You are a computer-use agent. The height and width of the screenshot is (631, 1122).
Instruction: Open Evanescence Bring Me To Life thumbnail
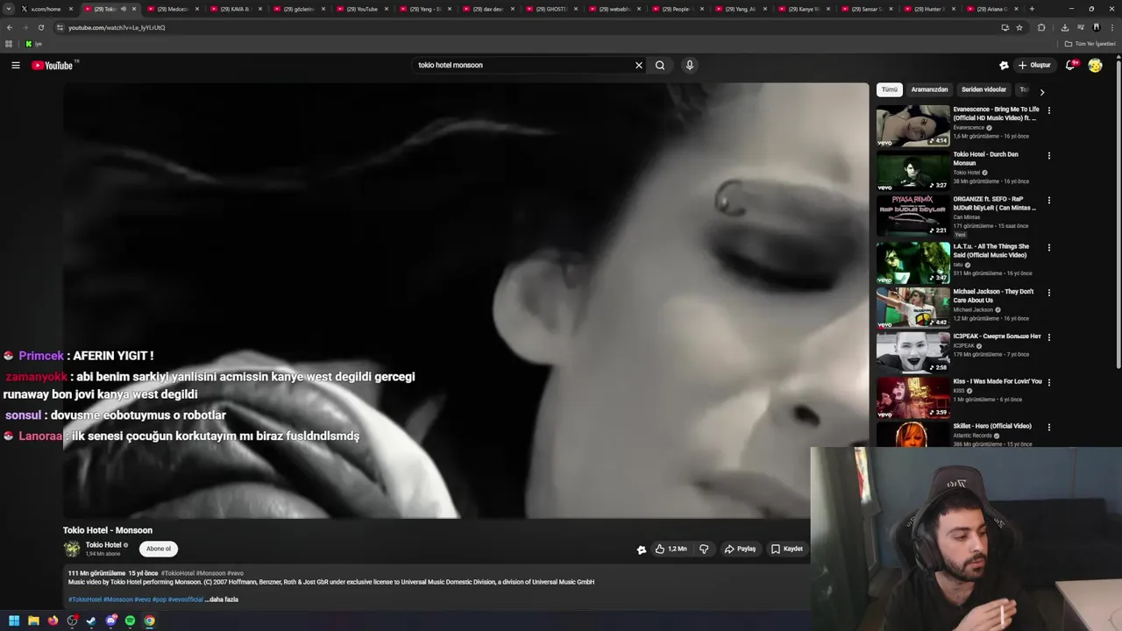[913, 125]
